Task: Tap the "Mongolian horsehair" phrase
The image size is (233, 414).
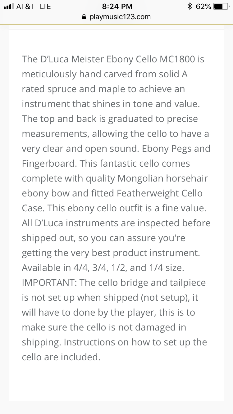Action: pos(163,178)
